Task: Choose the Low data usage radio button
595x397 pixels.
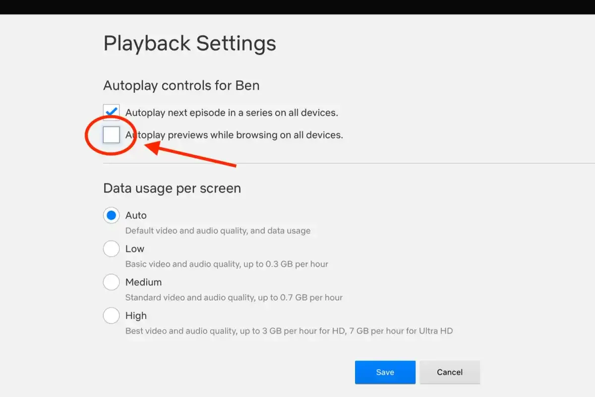Action: [x=111, y=249]
